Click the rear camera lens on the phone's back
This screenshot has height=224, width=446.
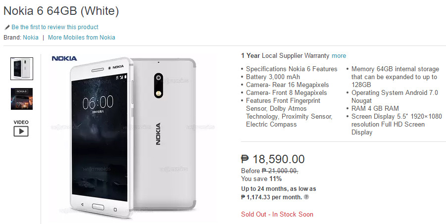click(159, 78)
